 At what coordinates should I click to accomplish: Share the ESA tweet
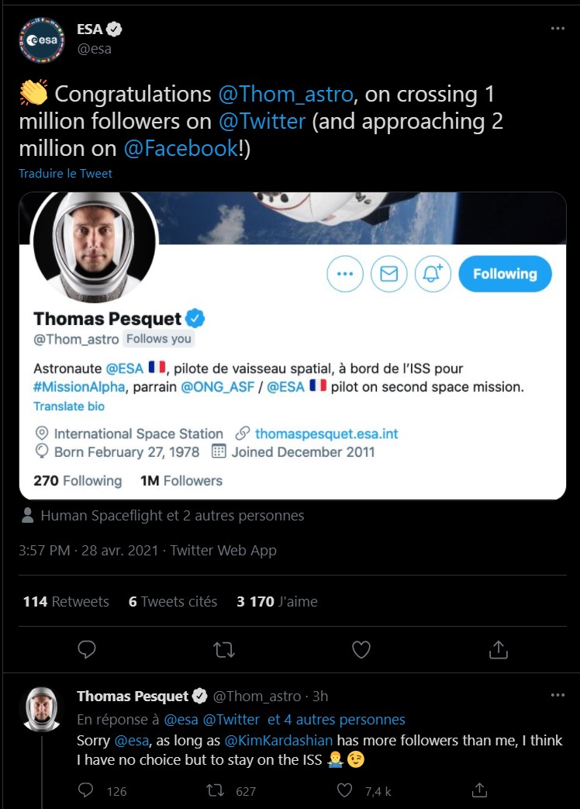[x=499, y=649]
